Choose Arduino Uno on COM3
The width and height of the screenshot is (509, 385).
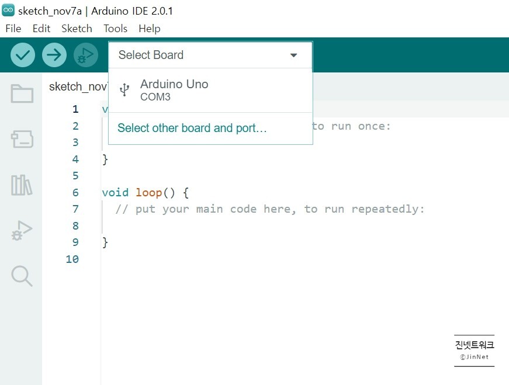tap(210, 90)
